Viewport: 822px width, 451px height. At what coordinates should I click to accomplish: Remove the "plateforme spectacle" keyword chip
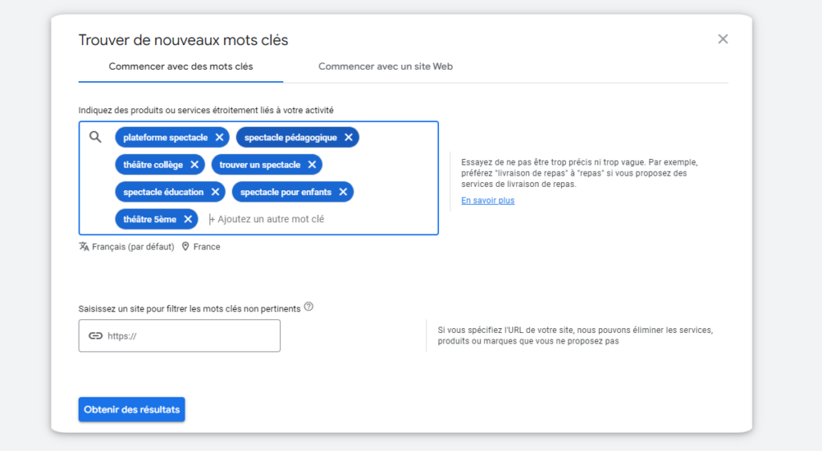tap(219, 137)
